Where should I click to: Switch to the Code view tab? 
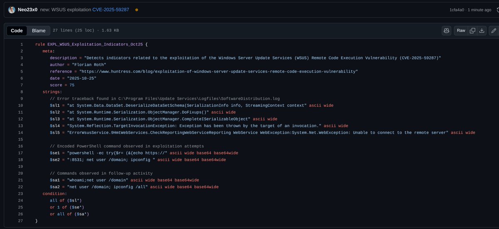pyautogui.click(x=17, y=30)
